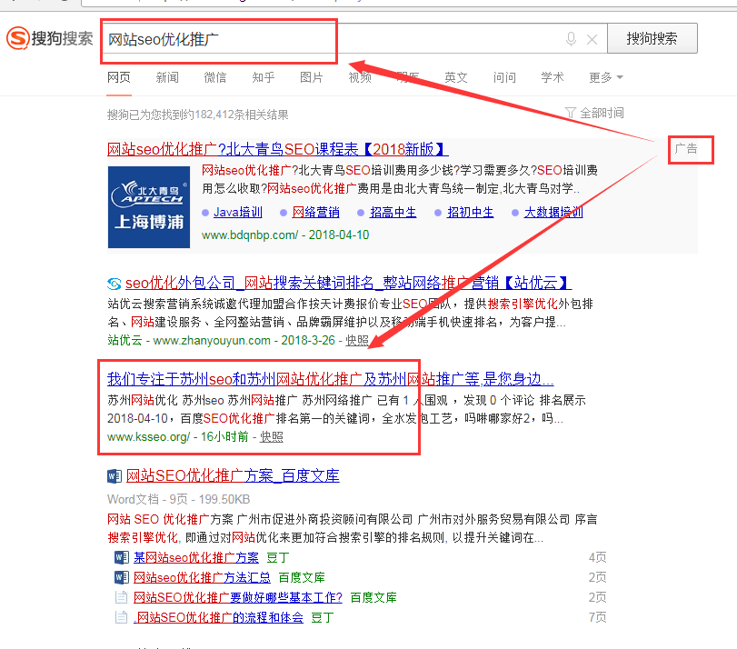Open the 全部时间 time filter
This screenshot has height=649, width=737.
pyautogui.click(x=594, y=113)
